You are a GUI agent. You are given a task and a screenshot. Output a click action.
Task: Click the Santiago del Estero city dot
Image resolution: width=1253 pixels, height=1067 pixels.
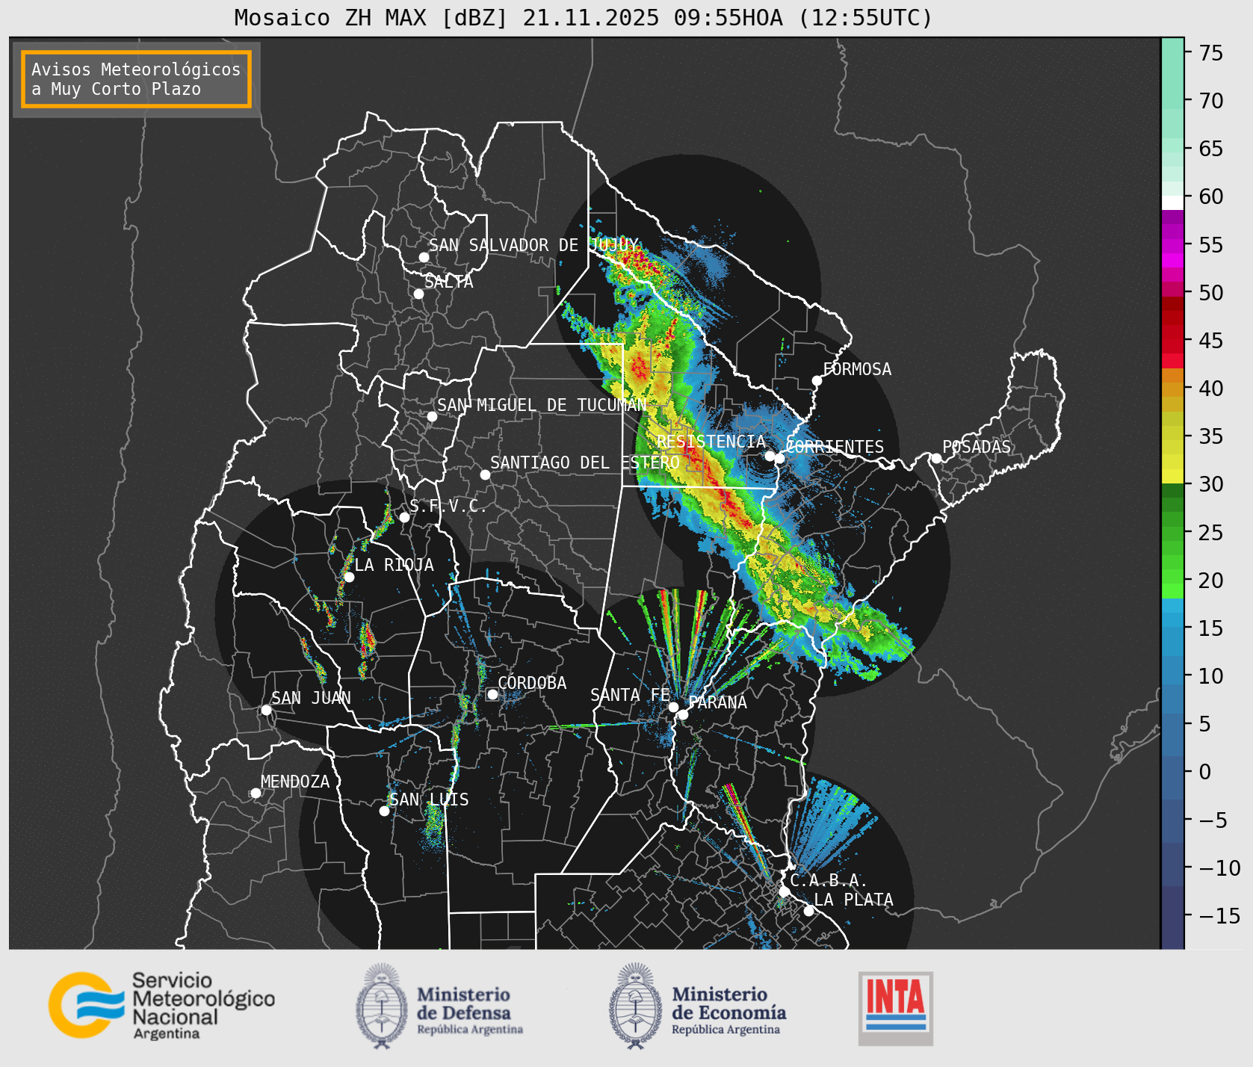485,474
